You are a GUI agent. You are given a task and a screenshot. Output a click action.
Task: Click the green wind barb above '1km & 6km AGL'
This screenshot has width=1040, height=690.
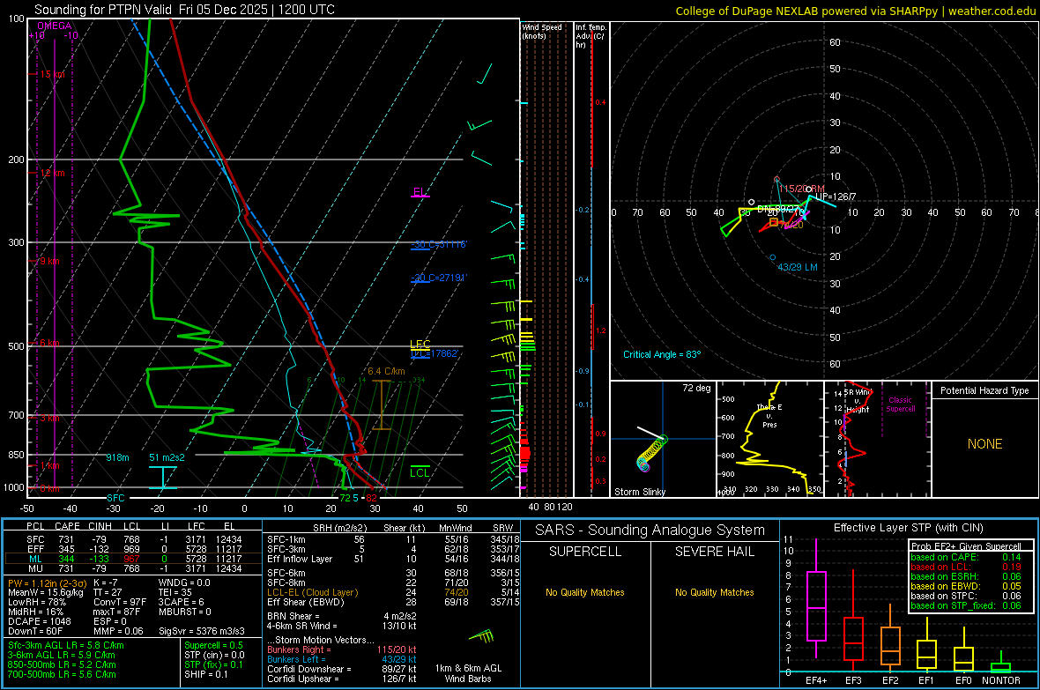481,637
